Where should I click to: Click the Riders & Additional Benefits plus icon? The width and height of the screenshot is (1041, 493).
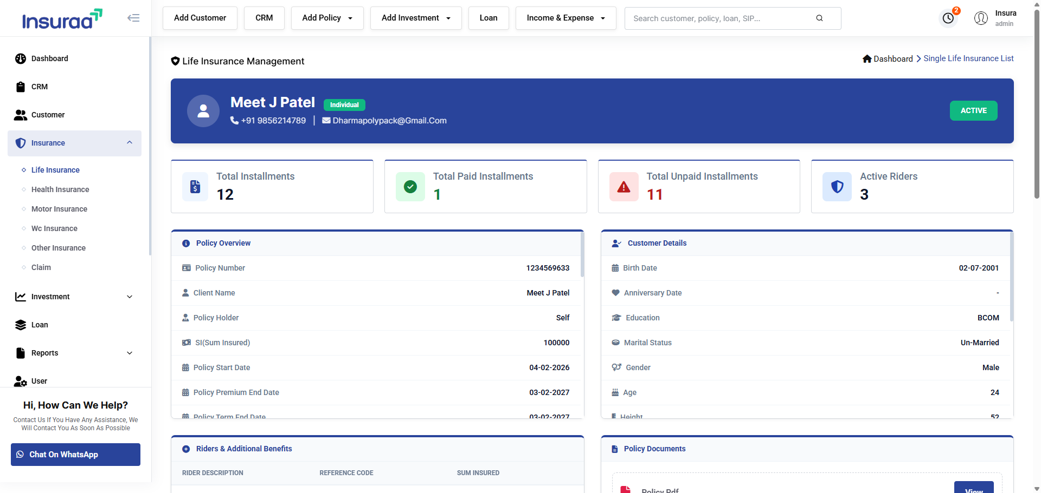(186, 449)
